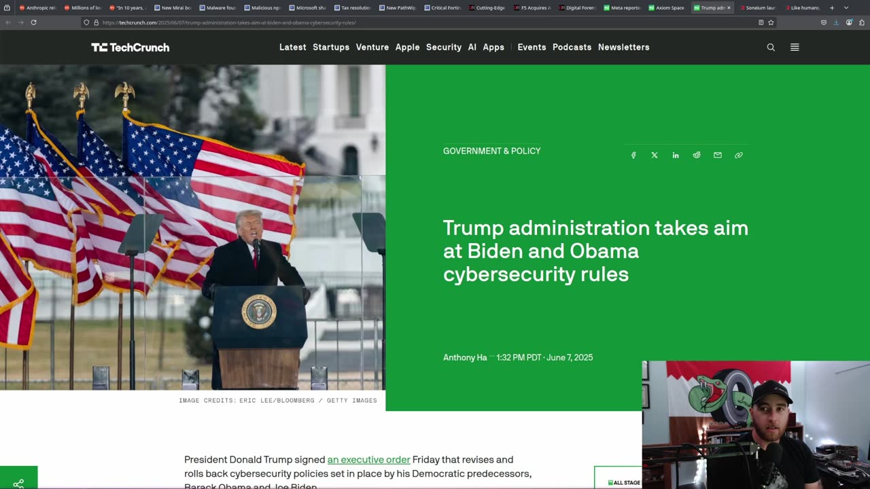870x489 pixels.
Task: Copy the article link icon
Action: pos(739,155)
